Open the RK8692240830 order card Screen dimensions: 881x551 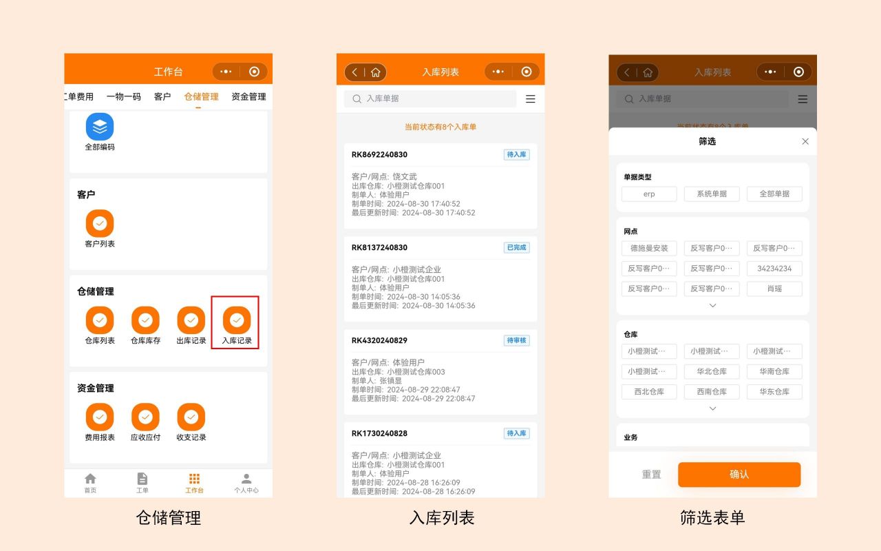pyautogui.click(x=440, y=186)
